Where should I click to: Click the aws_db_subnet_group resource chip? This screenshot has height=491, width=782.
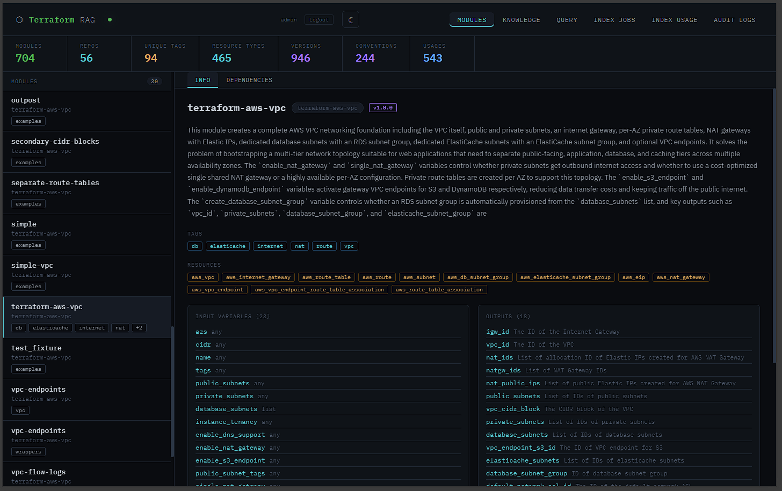[478, 277]
